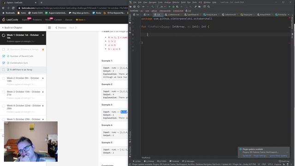Open the IDE Refactor menu

(x=176, y=2)
